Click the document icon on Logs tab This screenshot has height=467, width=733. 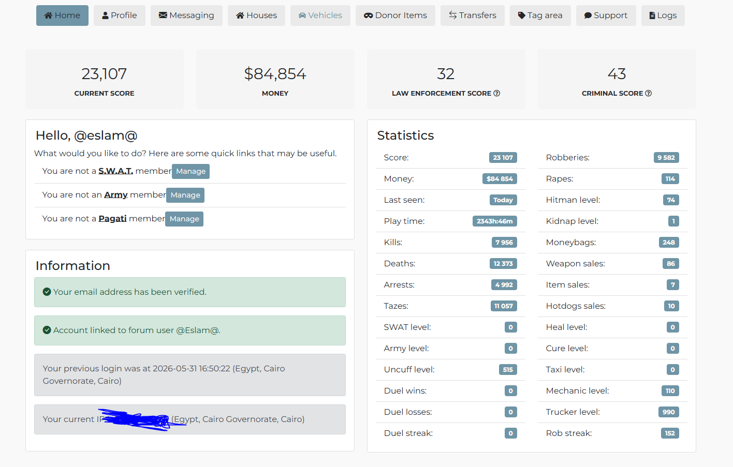(652, 16)
